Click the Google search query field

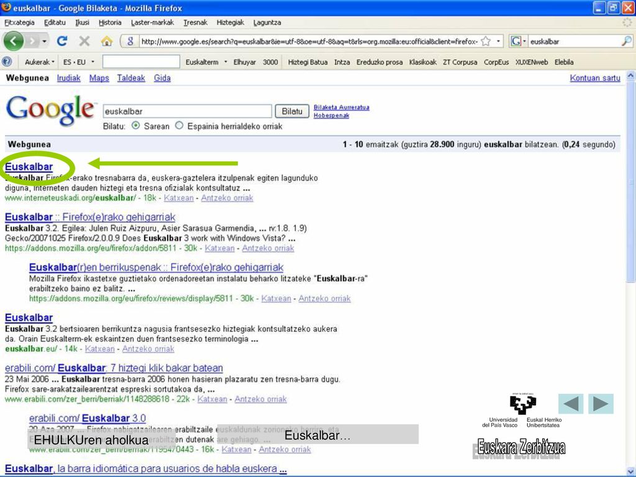pos(187,111)
